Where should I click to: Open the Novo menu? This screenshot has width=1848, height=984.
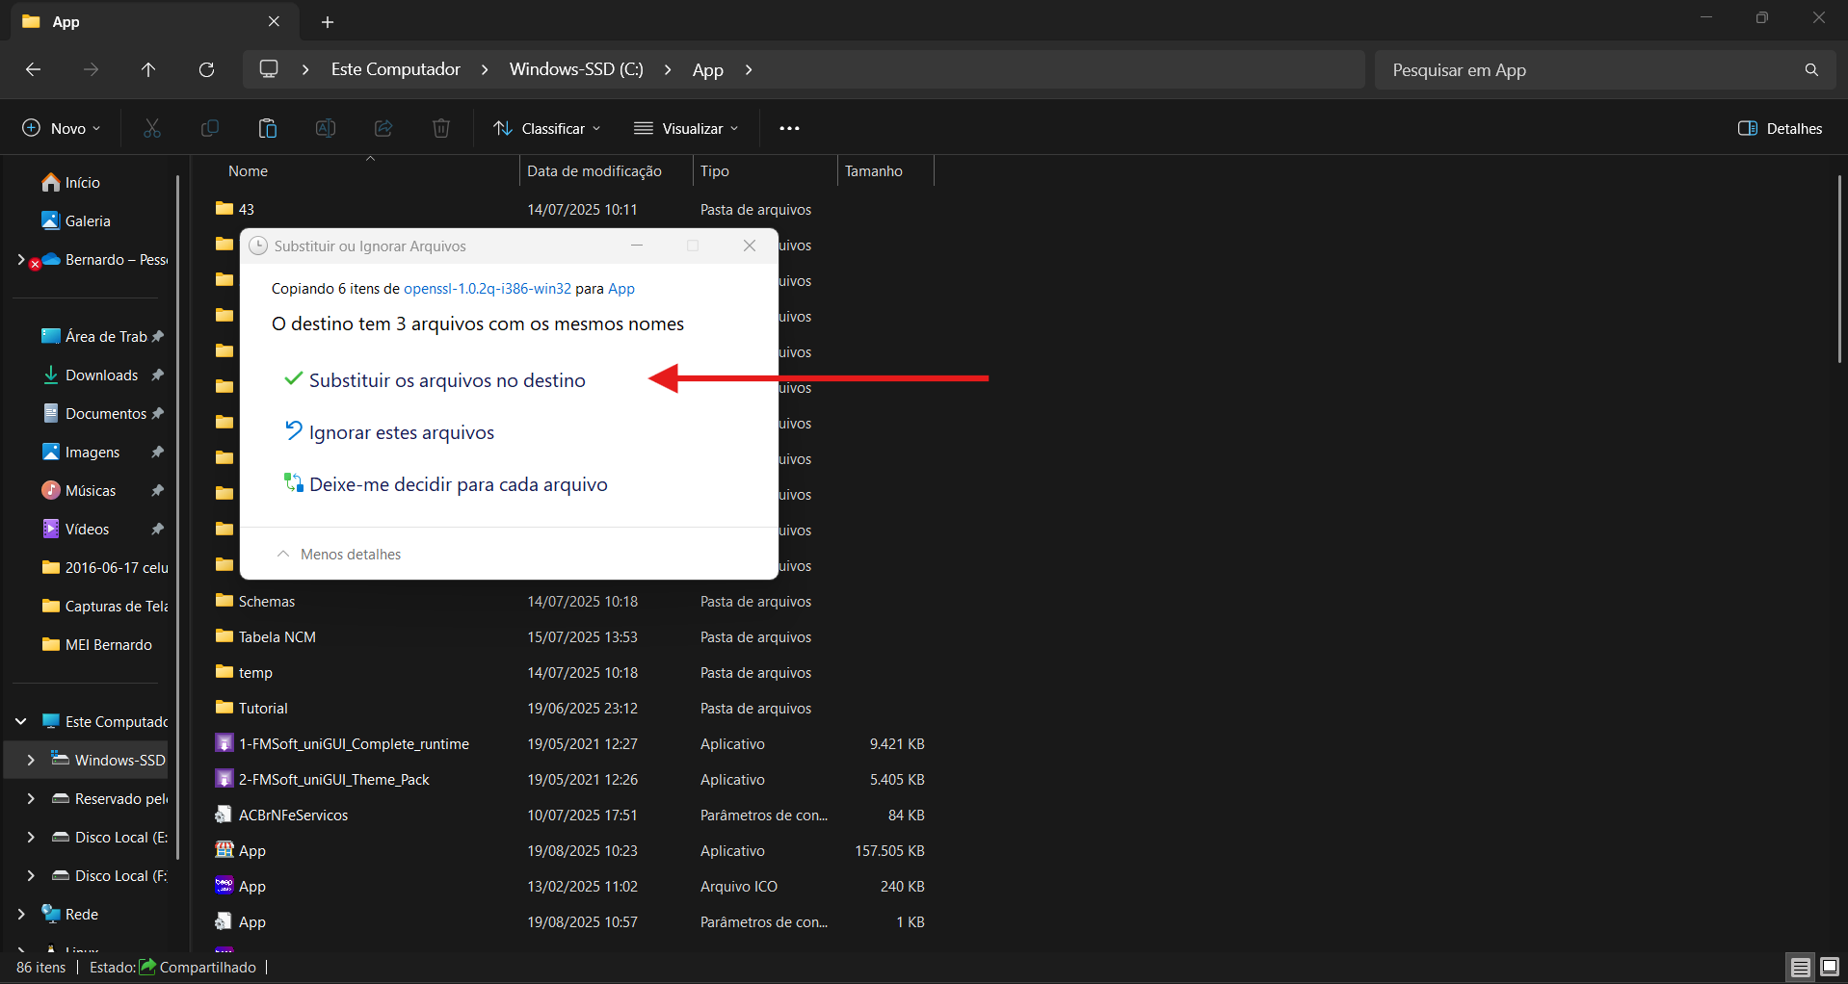tap(61, 128)
